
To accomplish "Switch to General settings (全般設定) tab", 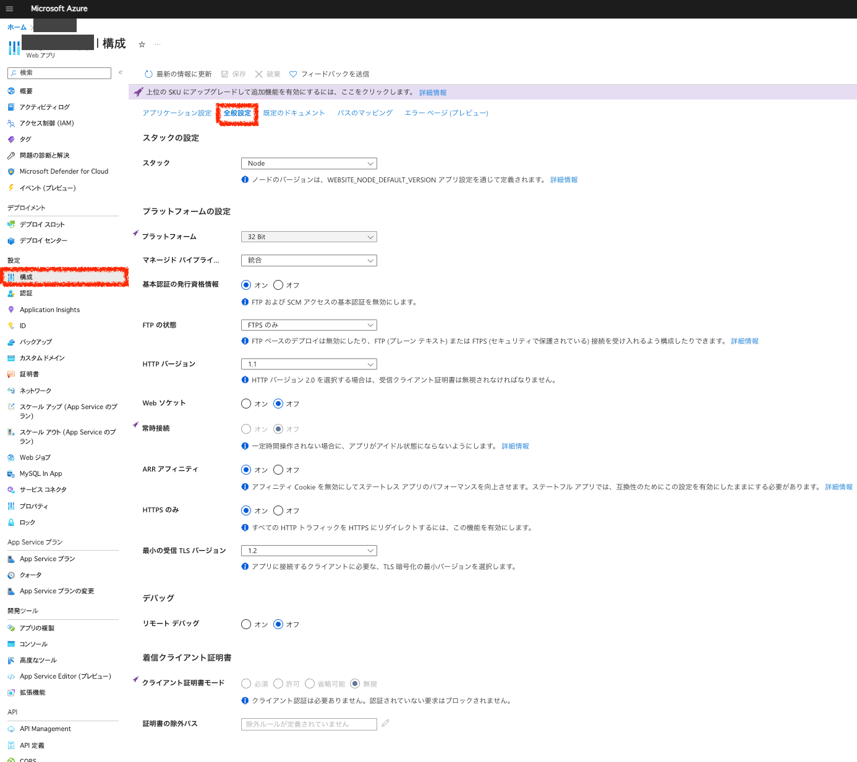I will [x=237, y=113].
